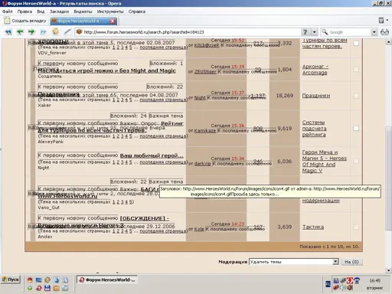Open the Вид menu
Image resolution: width=392 pixels, height=294 pixels.
pos(41,11)
